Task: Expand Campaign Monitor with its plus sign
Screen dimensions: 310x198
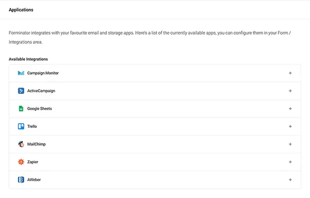Action: coord(290,73)
